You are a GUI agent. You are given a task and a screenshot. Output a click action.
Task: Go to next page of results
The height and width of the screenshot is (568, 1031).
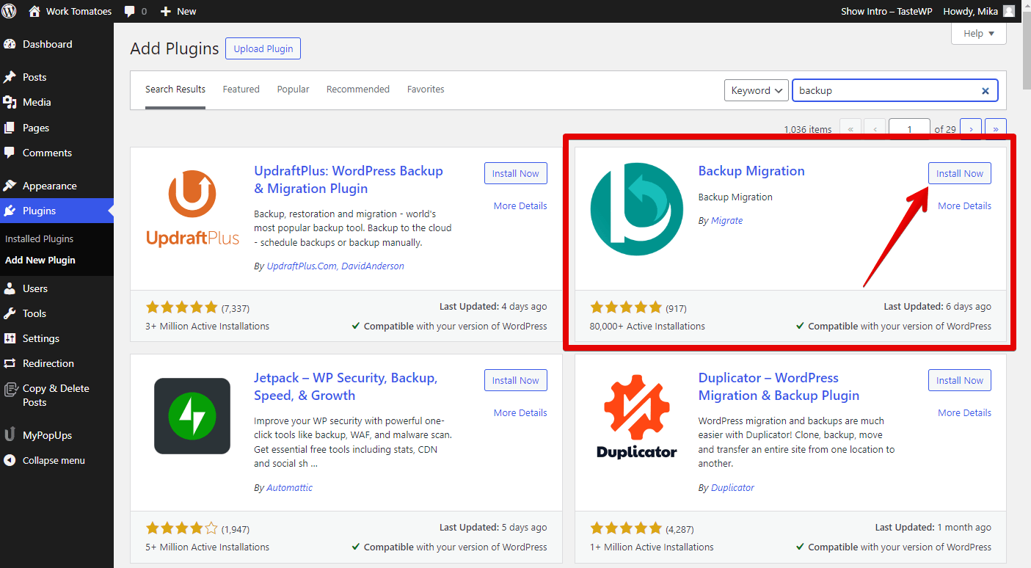(971, 129)
